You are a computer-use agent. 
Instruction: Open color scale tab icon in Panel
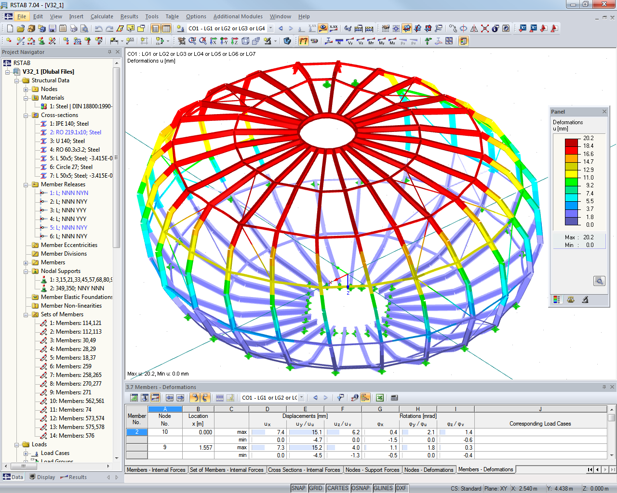click(557, 299)
